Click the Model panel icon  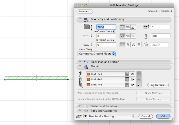[86, 67]
